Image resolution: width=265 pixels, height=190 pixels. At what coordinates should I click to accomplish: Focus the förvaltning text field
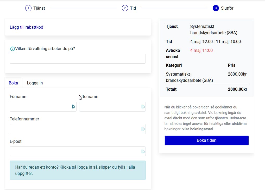(x=78, y=59)
